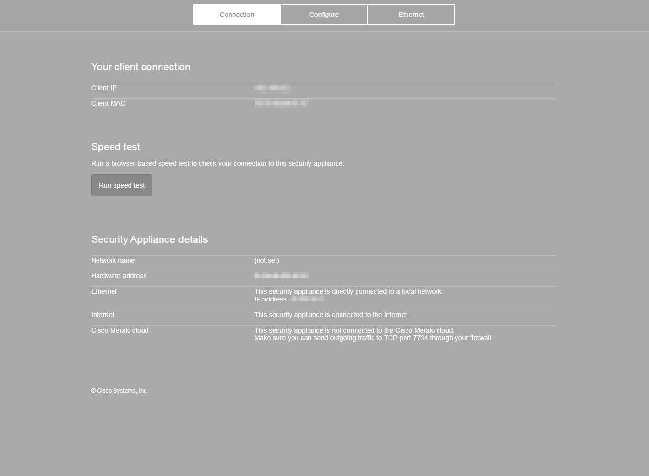Select the blurred Client IP value
The width and height of the screenshot is (649, 476).
(274, 88)
